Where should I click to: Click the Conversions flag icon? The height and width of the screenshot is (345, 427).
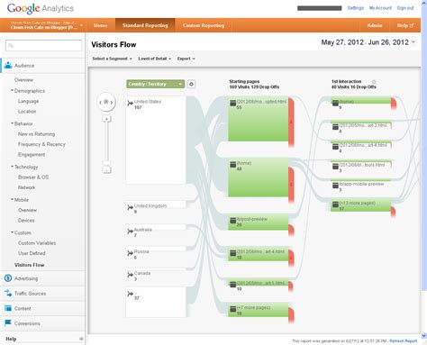[8, 323]
